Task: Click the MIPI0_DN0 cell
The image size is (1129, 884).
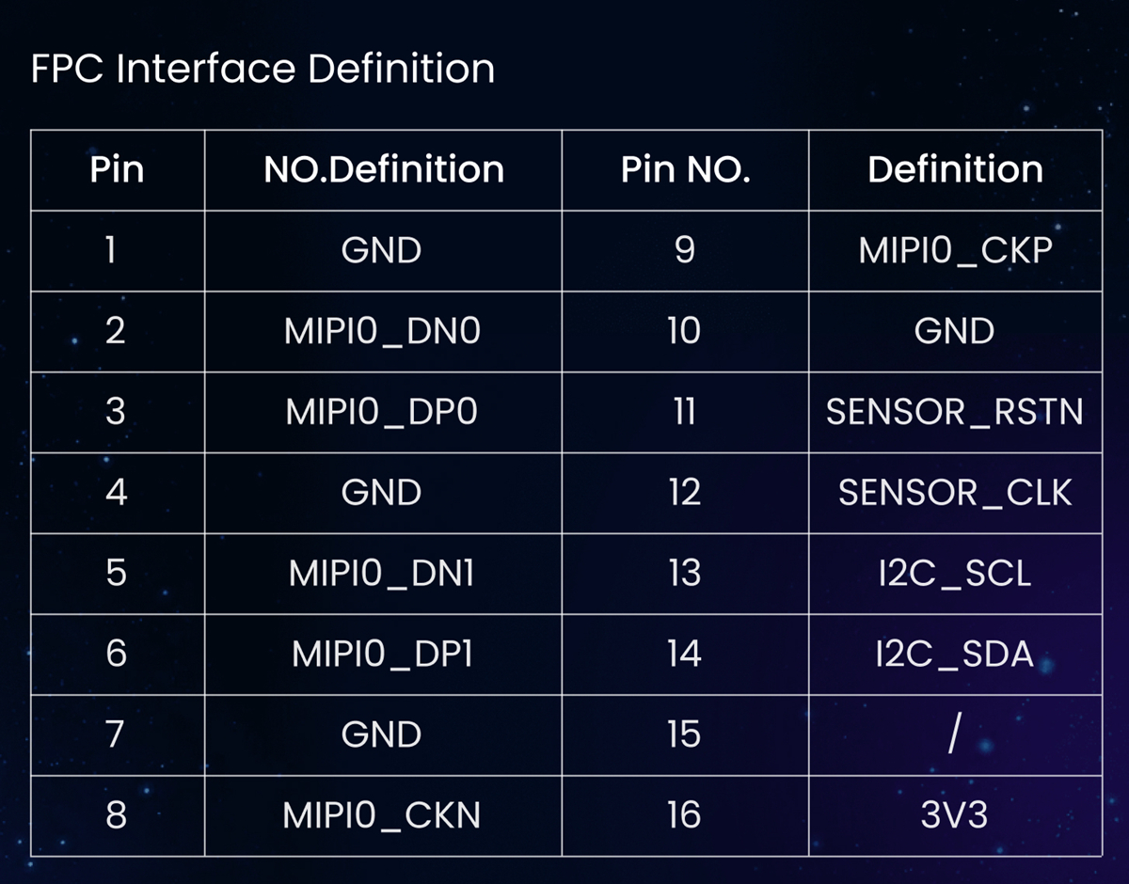Action: point(382,331)
